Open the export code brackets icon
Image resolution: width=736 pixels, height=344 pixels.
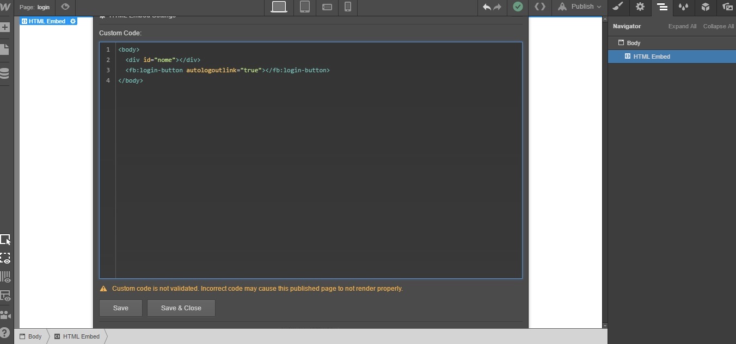pos(539,7)
